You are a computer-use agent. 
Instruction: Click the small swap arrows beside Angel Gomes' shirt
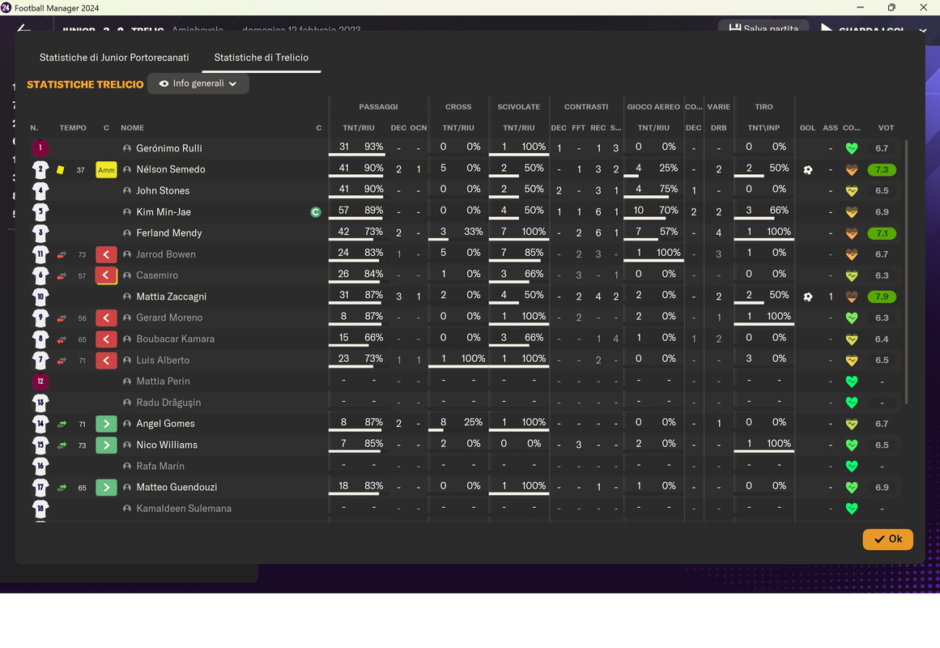tap(62, 424)
